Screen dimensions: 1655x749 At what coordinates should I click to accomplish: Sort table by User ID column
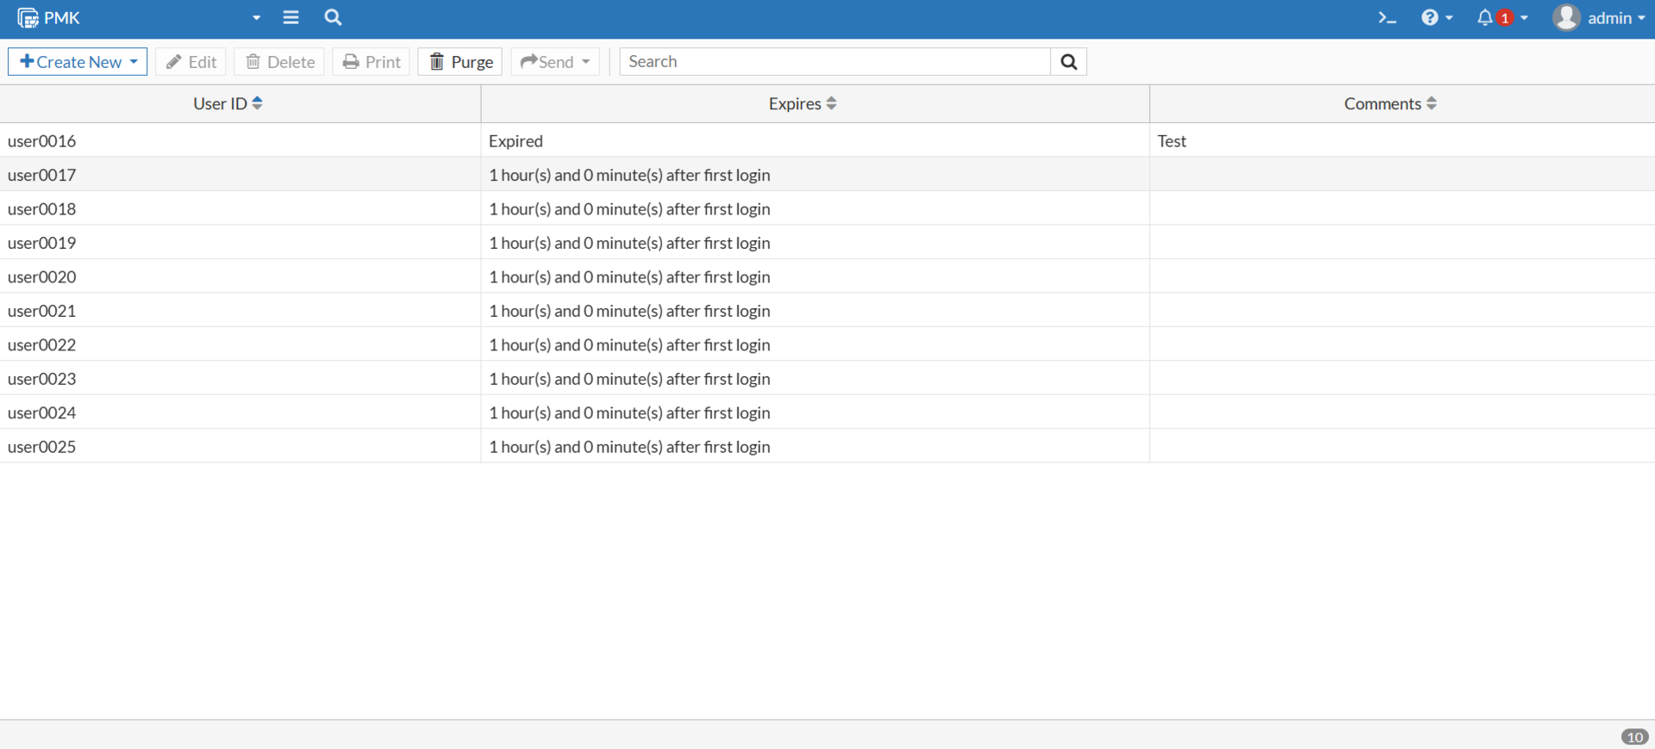pyautogui.click(x=257, y=103)
